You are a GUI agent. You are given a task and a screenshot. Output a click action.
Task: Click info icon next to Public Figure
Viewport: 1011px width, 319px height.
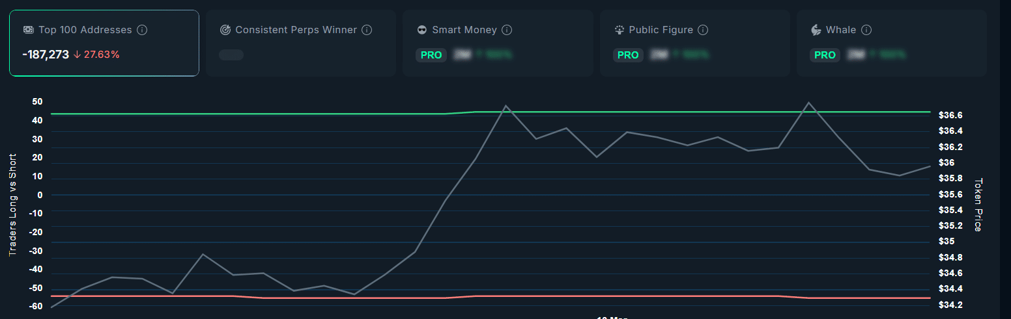tap(703, 30)
